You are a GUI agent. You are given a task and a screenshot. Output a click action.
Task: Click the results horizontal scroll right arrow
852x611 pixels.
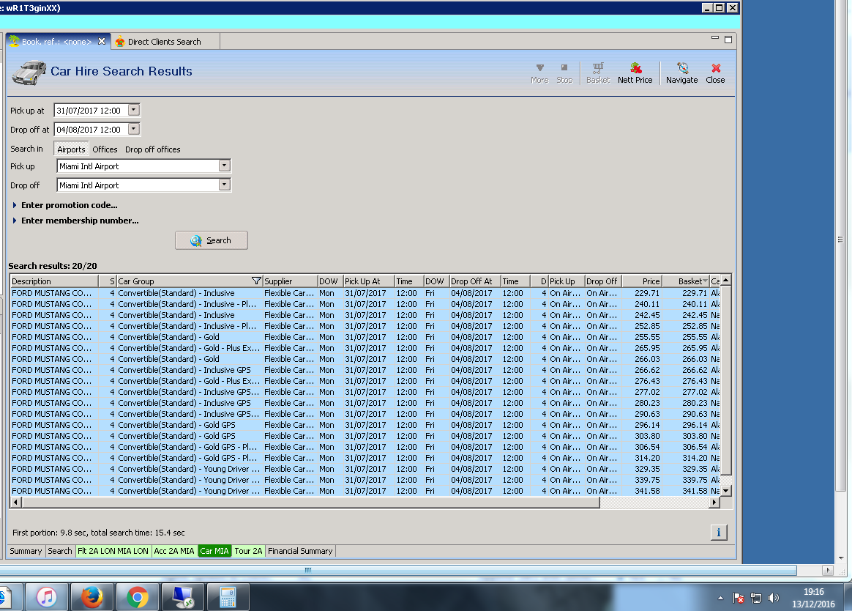click(714, 502)
